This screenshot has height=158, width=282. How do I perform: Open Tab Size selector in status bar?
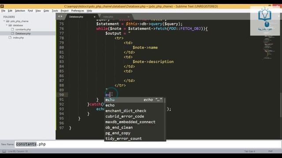(x=250, y=151)
